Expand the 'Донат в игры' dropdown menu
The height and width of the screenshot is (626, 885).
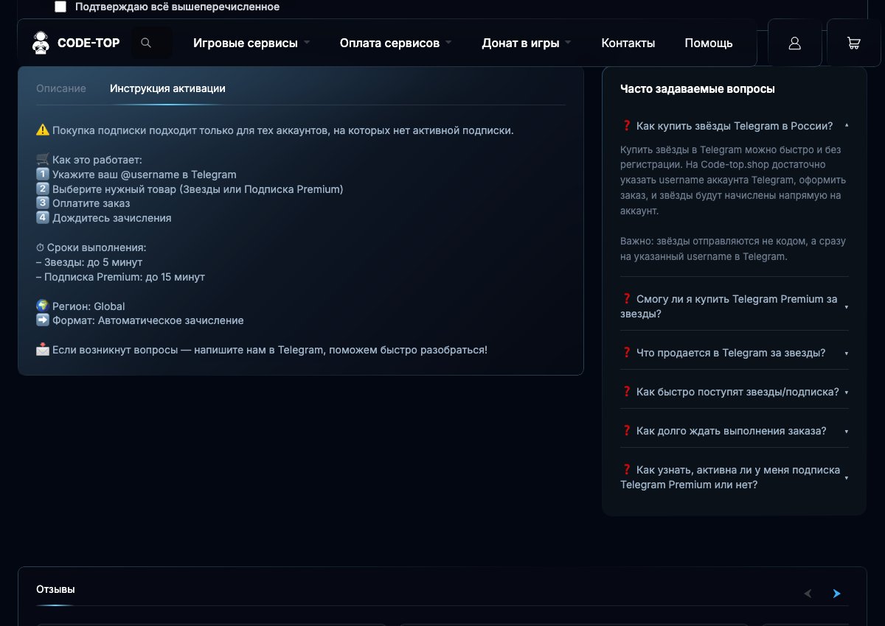[x=527, y=43]
